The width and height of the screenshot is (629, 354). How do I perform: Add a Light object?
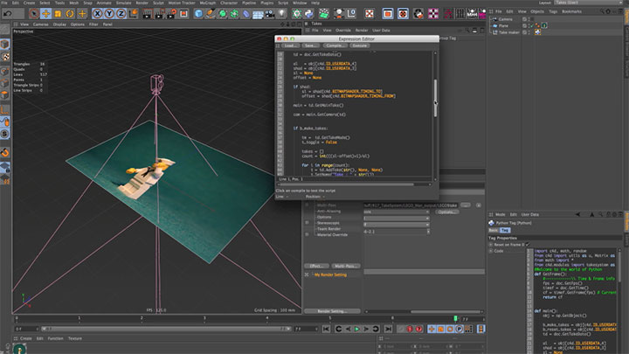(x=282, y=14)
